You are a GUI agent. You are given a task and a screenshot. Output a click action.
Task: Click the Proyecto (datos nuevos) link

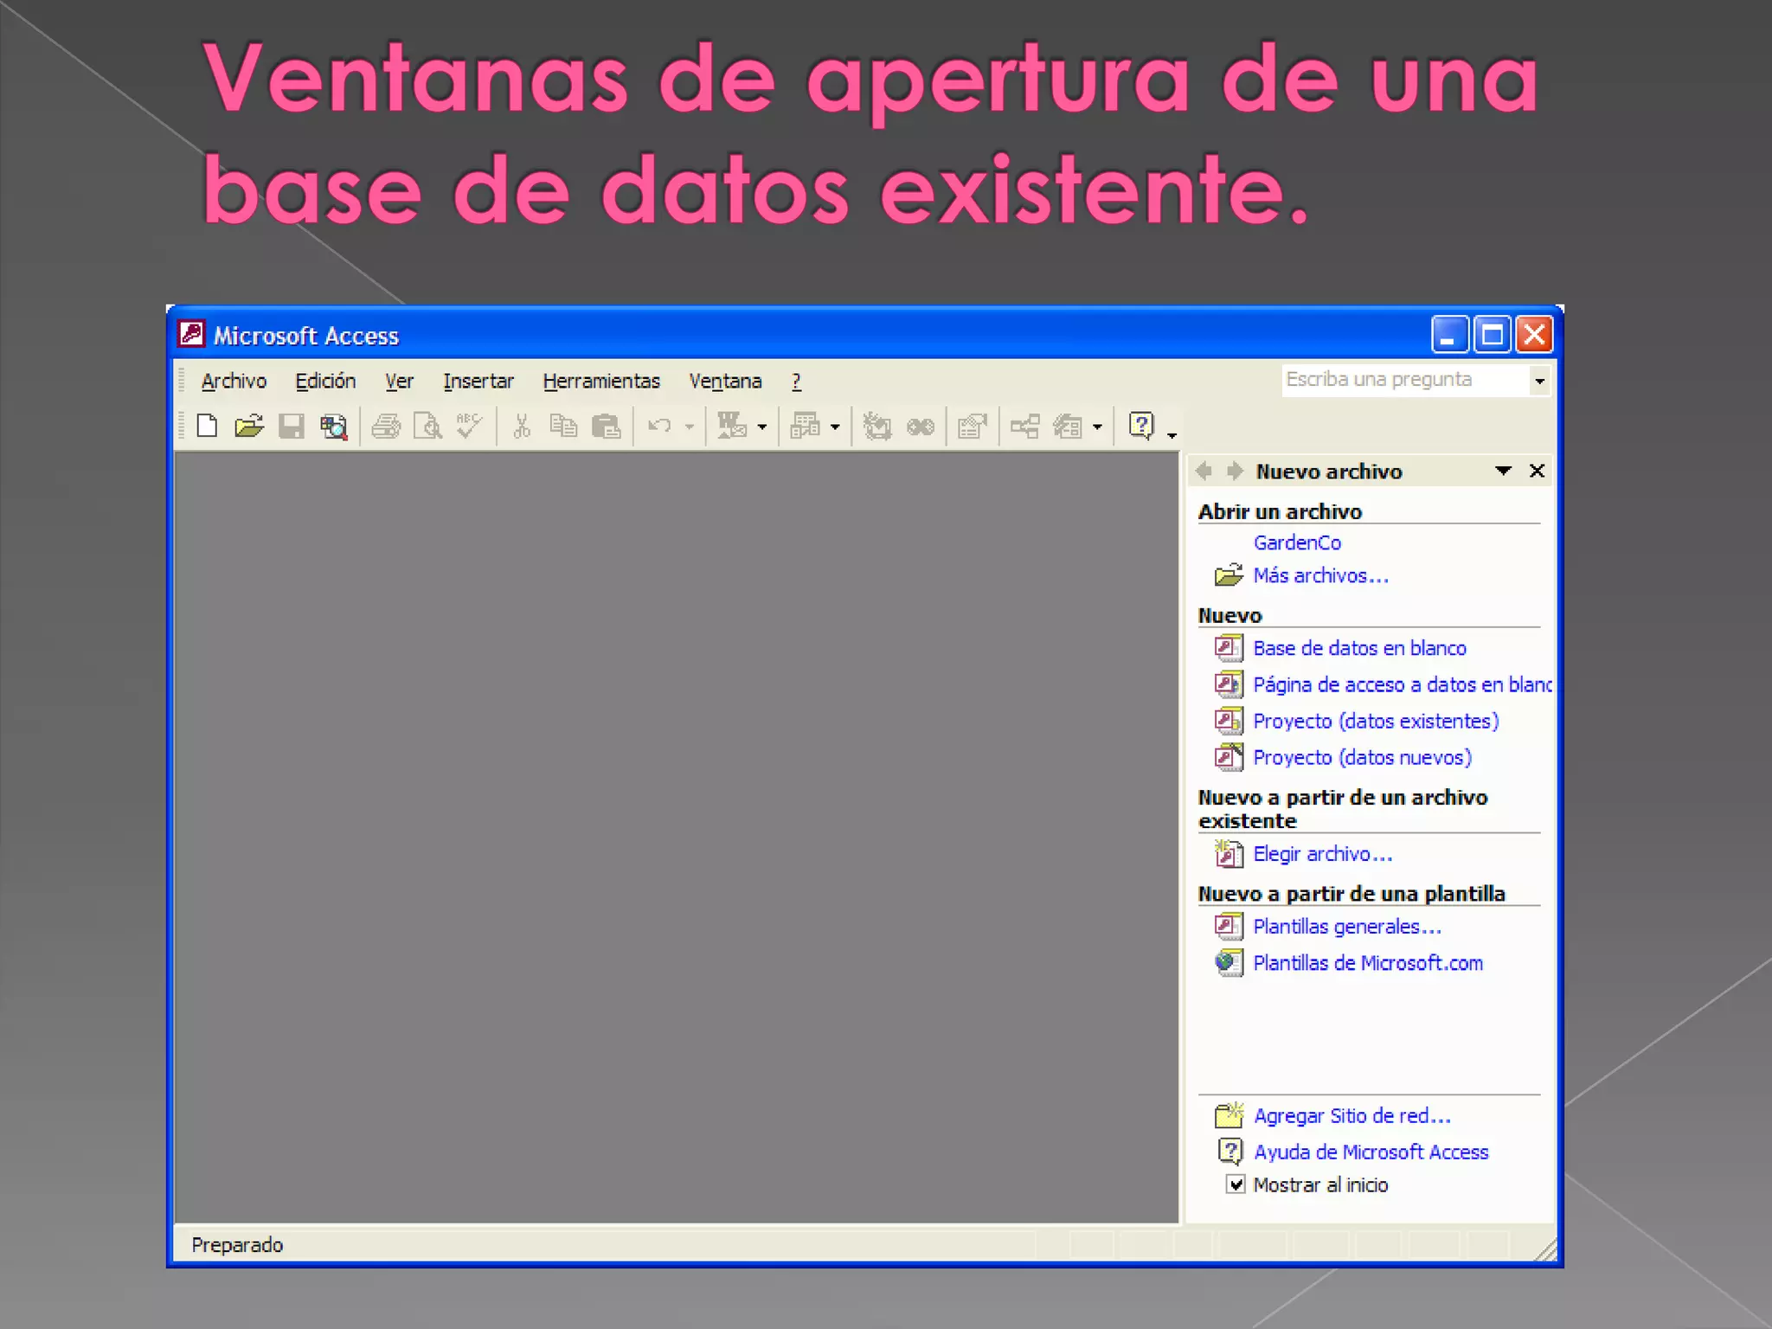(x=1362, y=757)
